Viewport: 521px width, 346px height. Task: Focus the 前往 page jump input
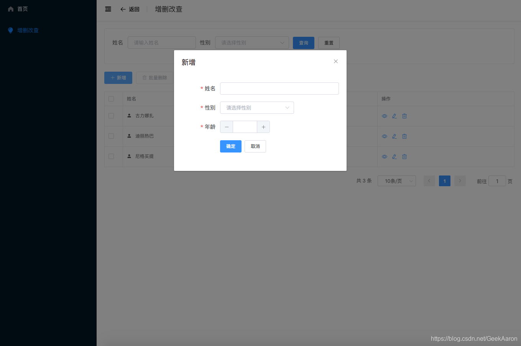point(497,181)
